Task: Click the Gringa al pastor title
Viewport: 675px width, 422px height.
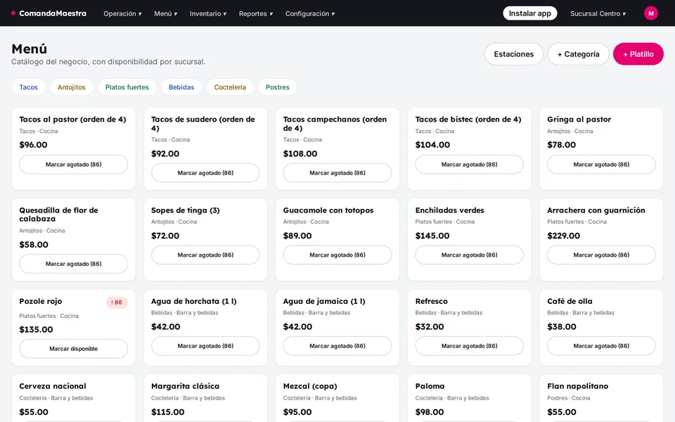Action: click(579, 120)
